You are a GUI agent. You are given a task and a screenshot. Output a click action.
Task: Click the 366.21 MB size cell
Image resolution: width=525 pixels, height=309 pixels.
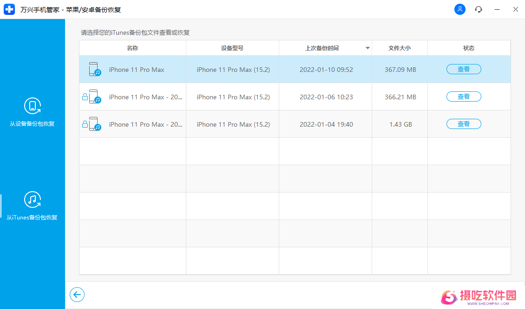400,97
